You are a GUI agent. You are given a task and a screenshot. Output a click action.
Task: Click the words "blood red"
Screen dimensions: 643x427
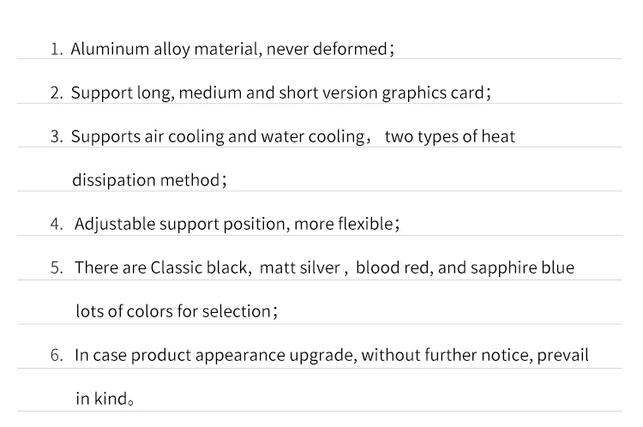tap(393, 268)
